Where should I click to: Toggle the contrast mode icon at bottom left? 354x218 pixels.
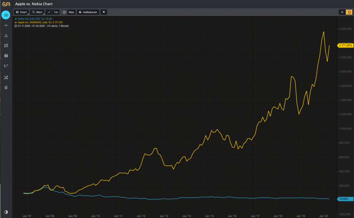click(6, 212)
